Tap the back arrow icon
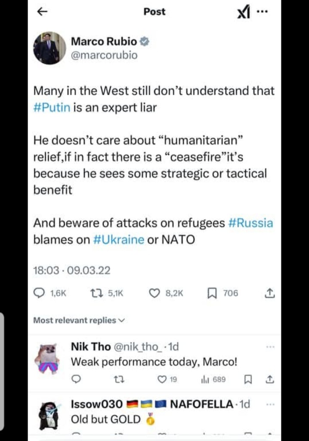Screen dimensions: 309x441 pos(41,12)
